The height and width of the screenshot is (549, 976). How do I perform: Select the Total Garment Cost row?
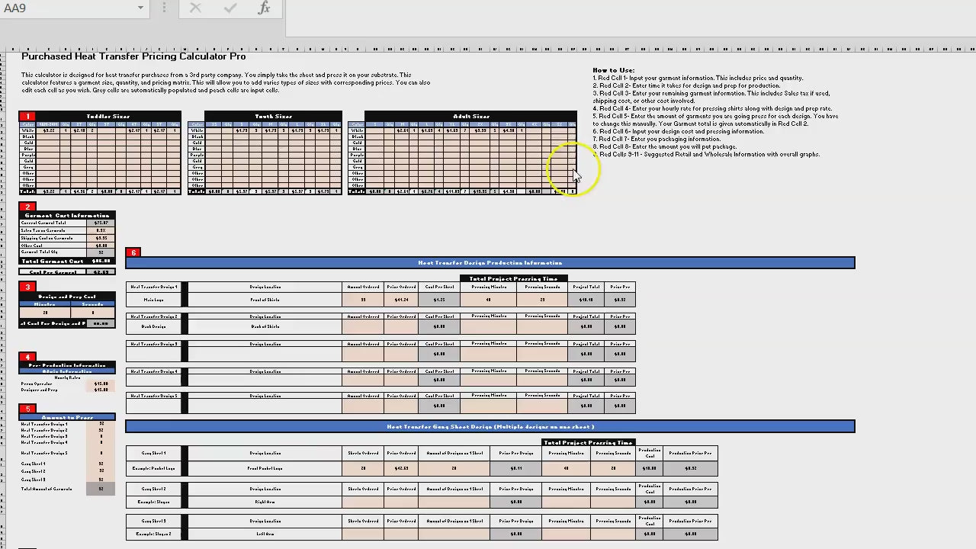point(67,262)
